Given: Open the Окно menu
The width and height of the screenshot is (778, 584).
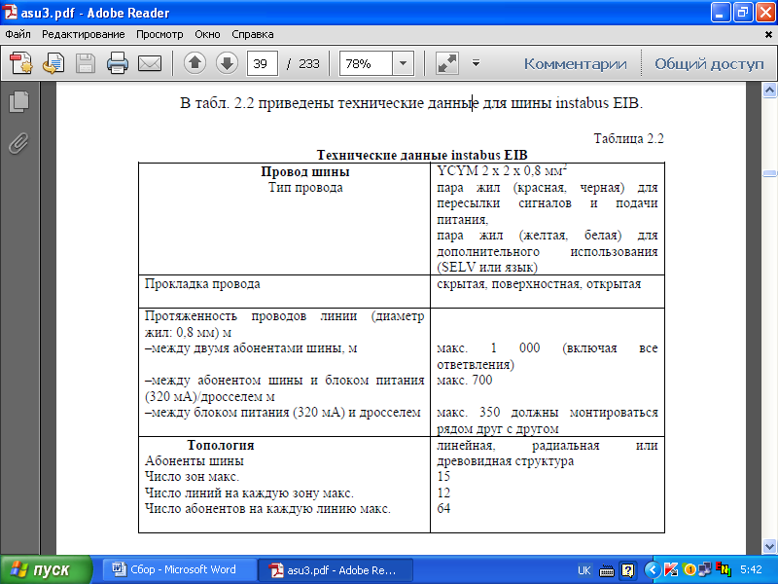Looking at the screenshot, I should [207, 34].
